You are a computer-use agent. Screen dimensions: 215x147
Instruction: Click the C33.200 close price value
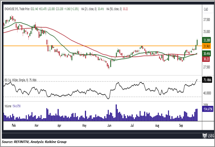(x=59, y=9)
